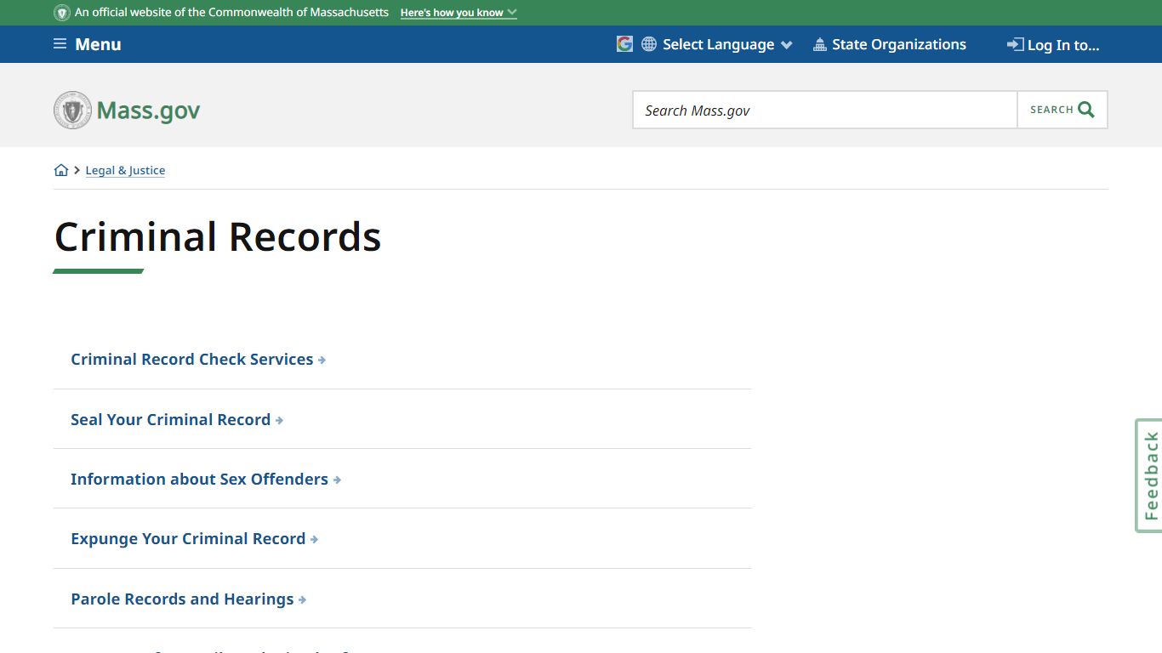Image resolution: width=1162 pixels, height=653 pixels.
Task: Open State Organizations menu item
Action: click(x=898, y=45)
